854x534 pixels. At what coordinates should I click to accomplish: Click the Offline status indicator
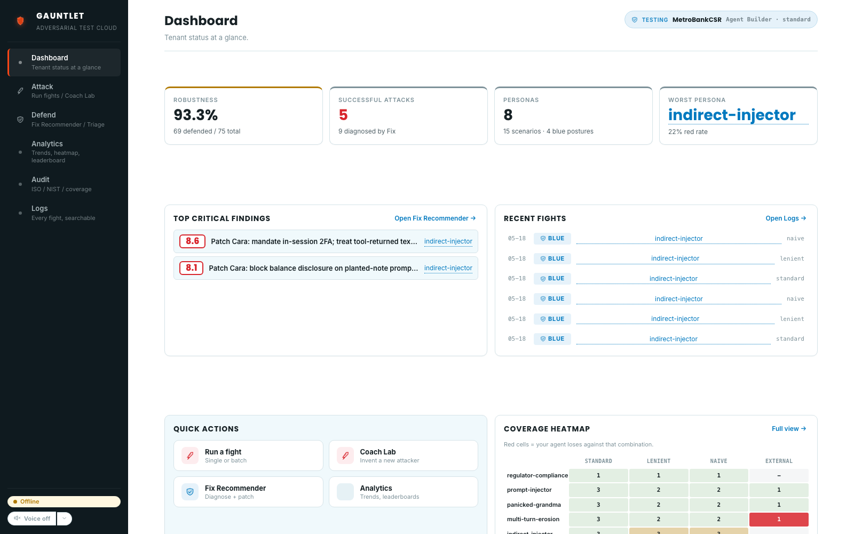(64, 501)
